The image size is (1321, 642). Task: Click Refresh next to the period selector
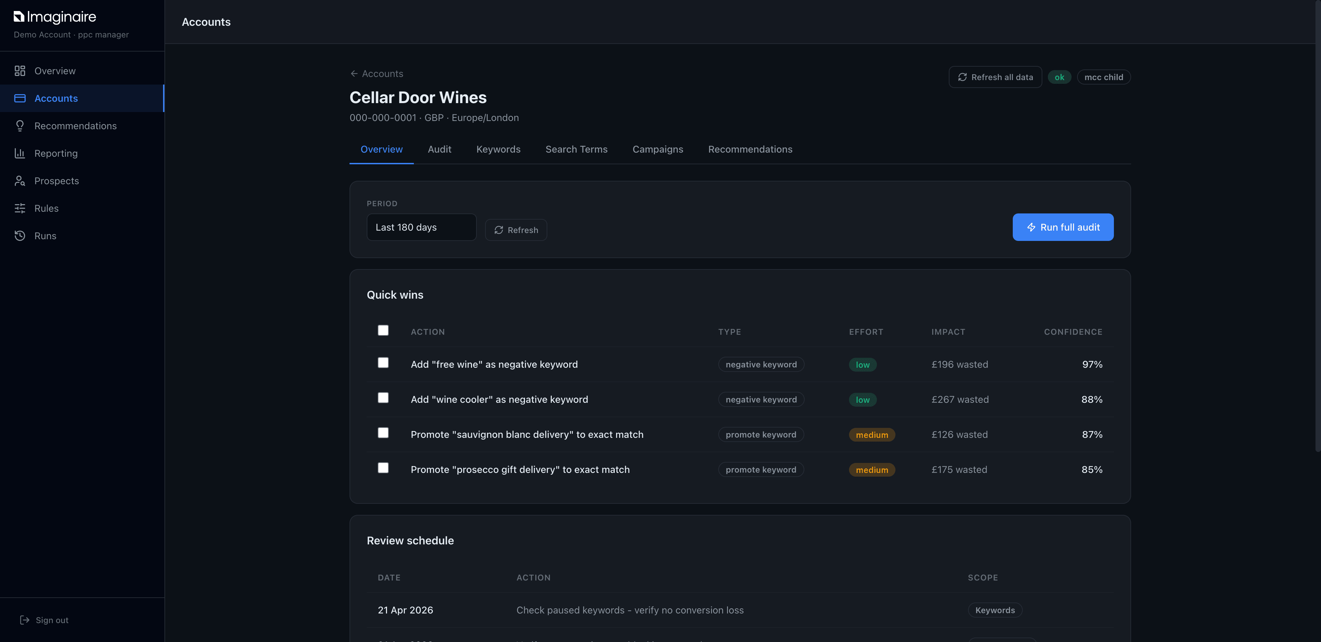tap(516, 230)
